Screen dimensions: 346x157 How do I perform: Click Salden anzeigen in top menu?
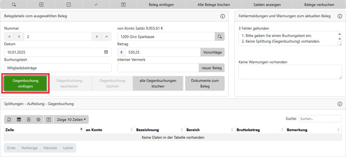coord(267,5)
